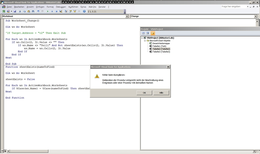Toggle Folders icon in Projekt panel
The height and width of the screenshot is (154, 260).
(153, 33)
